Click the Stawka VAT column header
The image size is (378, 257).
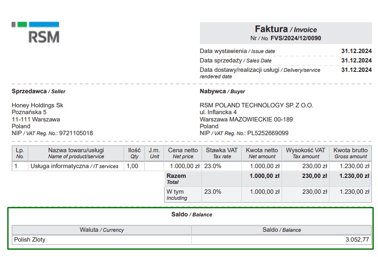[x=221, y=153]
